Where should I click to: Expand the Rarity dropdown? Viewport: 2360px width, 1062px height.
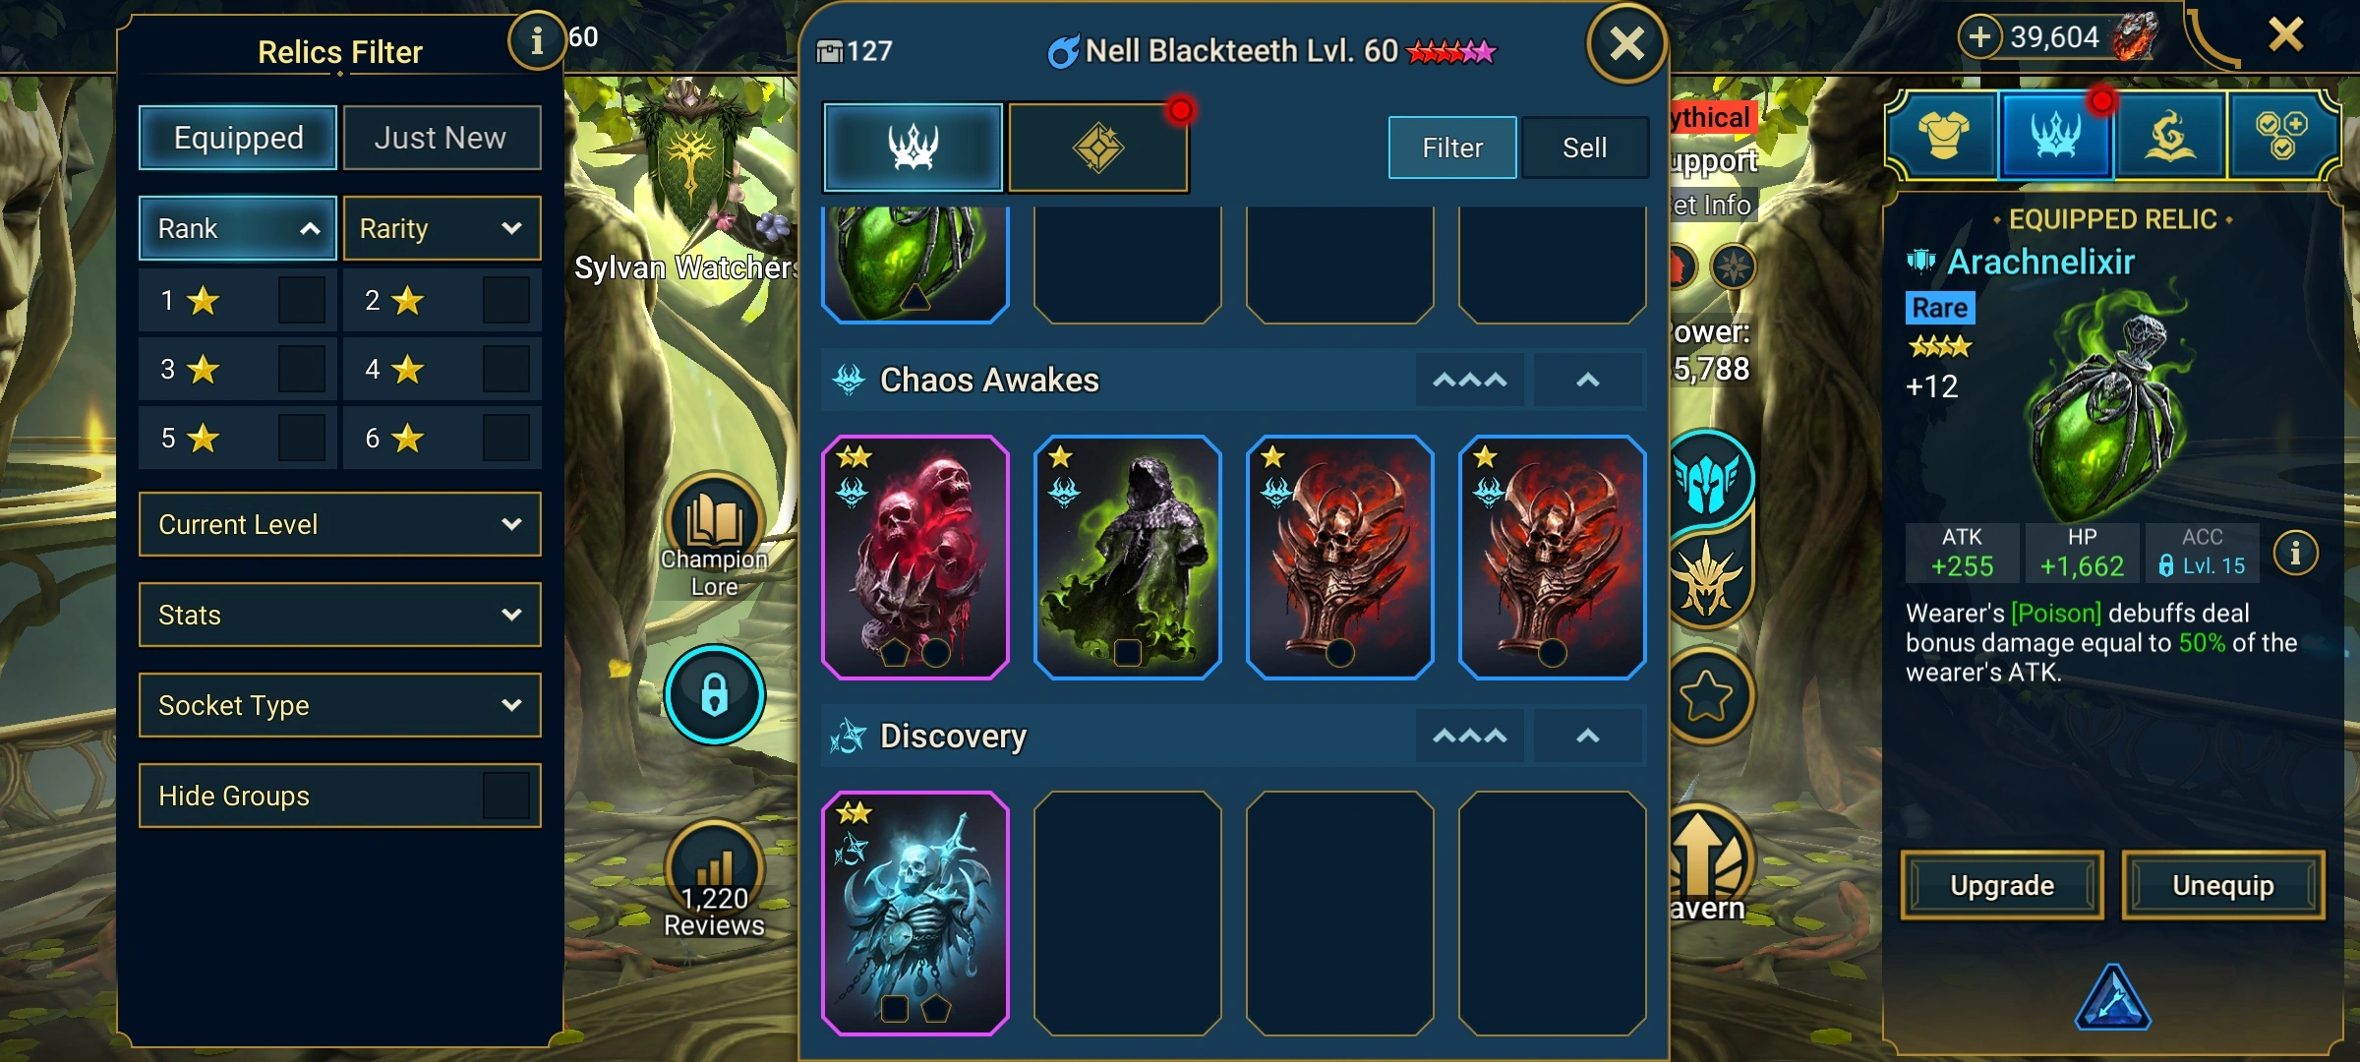point(442,228)
